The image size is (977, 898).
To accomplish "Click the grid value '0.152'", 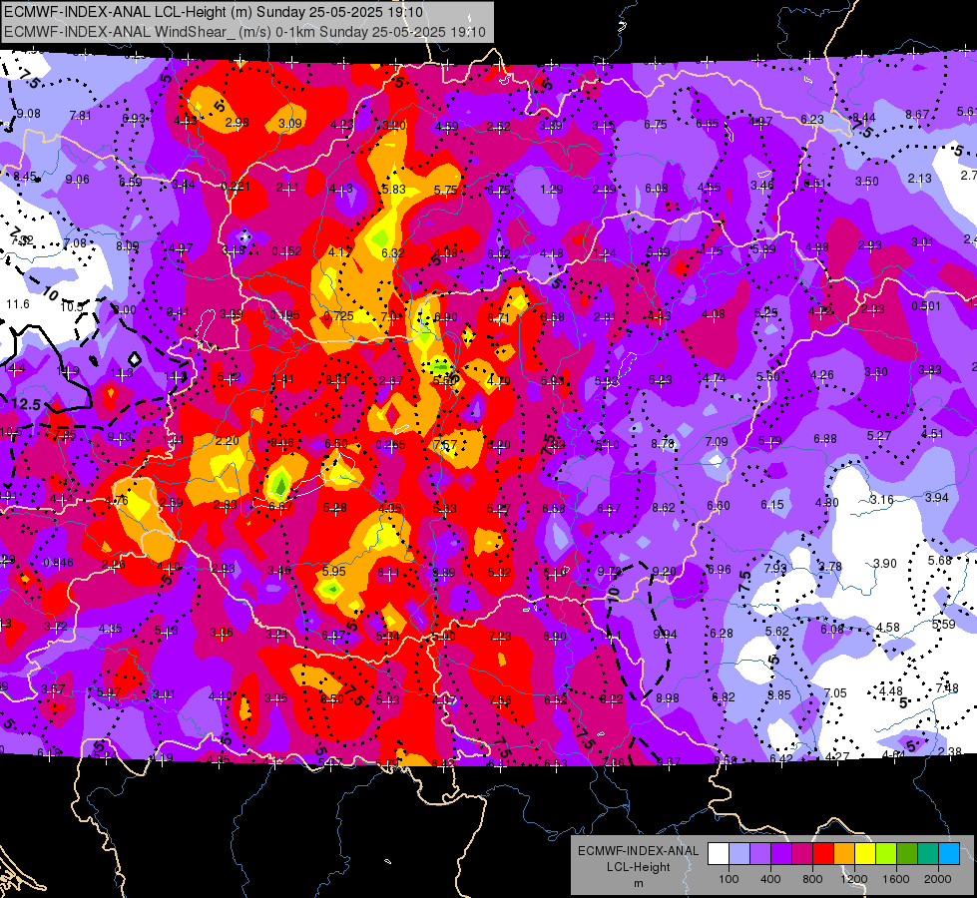I will point(286,251).
